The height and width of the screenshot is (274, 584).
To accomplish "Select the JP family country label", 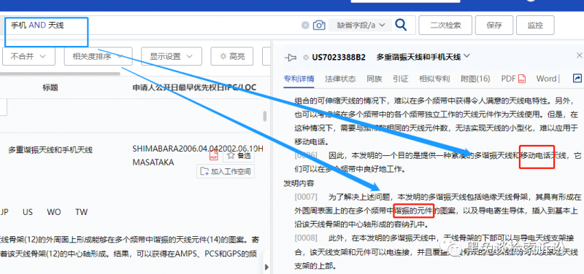I will [4, 212].
